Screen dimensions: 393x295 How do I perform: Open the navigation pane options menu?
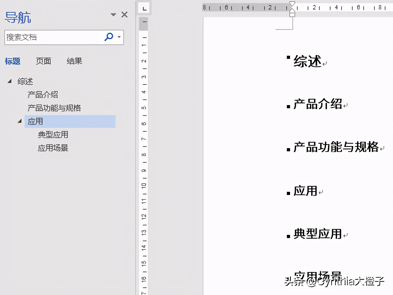coord(113,14)
